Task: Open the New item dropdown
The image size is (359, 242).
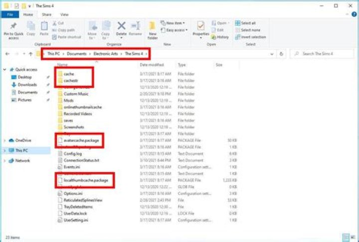Action: point(173,23)
